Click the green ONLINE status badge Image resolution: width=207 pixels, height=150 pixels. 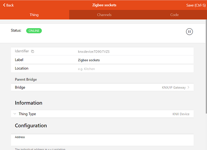[x=34, y=31]
